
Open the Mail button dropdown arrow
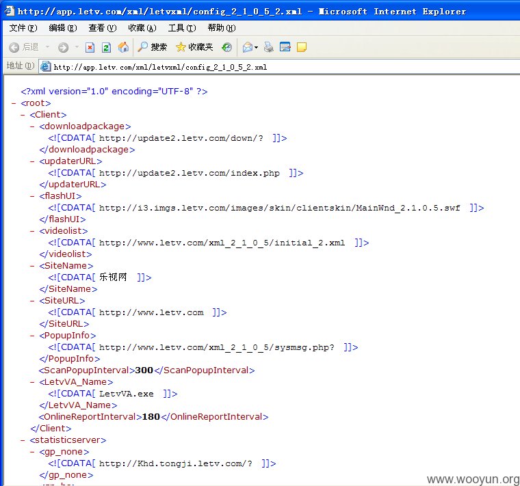(x=256, y=47)
